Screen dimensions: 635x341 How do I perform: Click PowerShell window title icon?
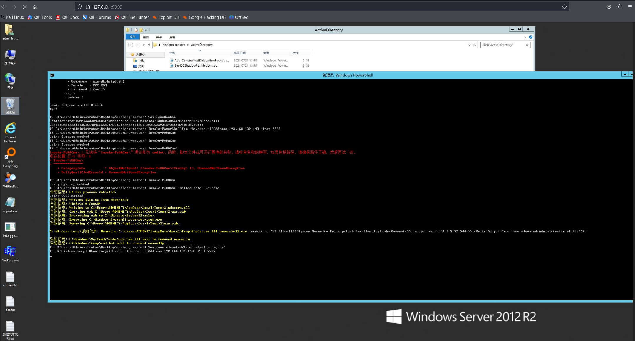(x=52, y=75)
